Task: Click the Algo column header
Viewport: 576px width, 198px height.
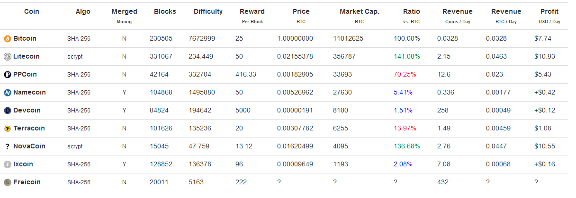Action: tap(83, 11)
